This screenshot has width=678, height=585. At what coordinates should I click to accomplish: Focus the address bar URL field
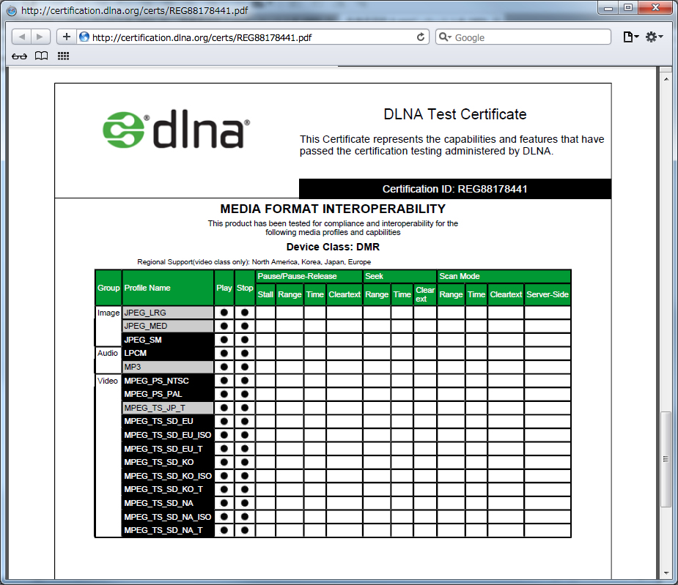(253, 37)
